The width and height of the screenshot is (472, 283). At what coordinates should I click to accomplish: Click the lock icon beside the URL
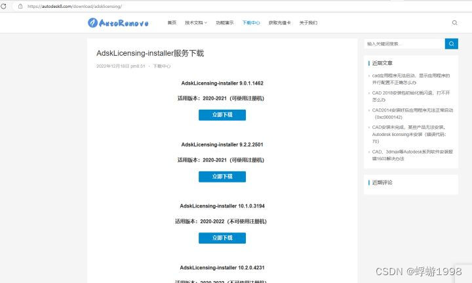pos(20,6)
